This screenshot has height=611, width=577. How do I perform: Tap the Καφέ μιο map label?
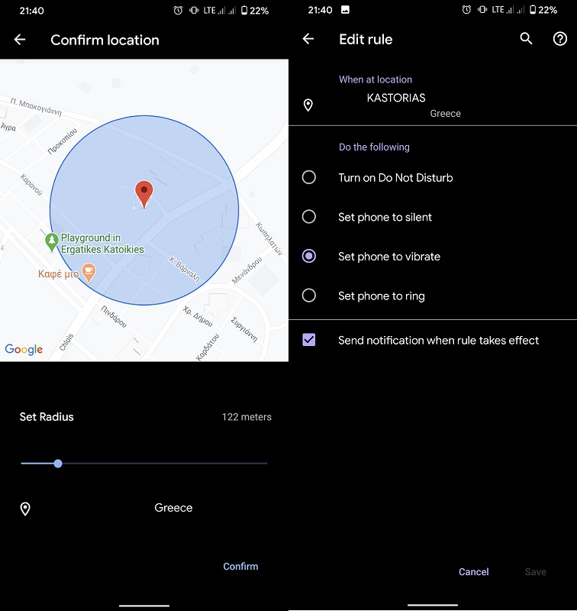(x=59, y=274)
